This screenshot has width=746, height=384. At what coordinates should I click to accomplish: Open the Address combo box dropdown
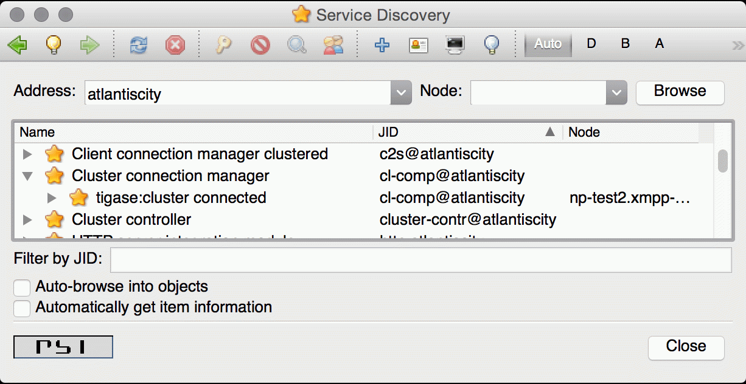(400, 93)
